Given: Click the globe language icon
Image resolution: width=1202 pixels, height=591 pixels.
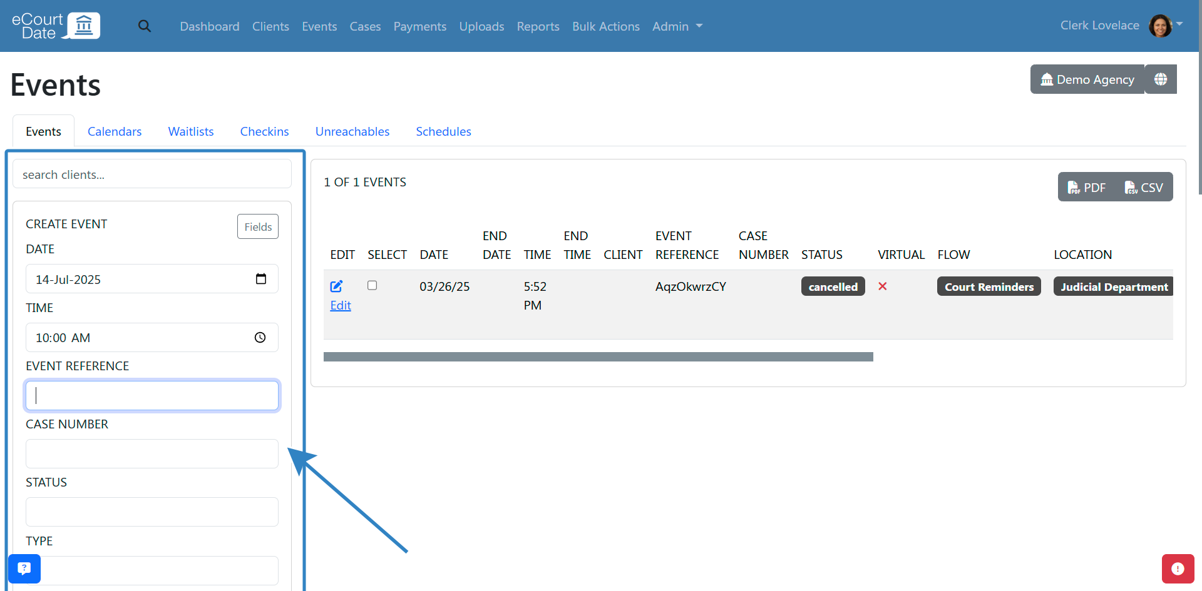Looking at the screenshot, I should [x=1161, y=79].
